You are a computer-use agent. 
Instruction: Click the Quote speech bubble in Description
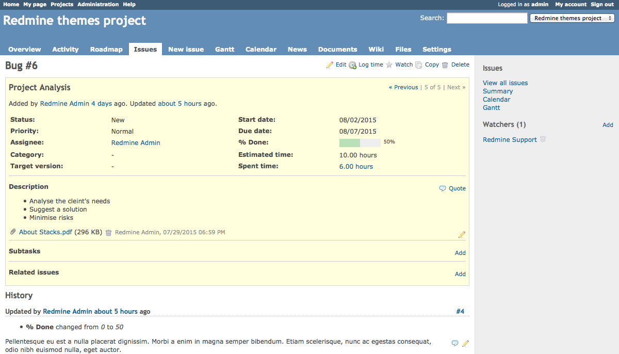(443, 188)
